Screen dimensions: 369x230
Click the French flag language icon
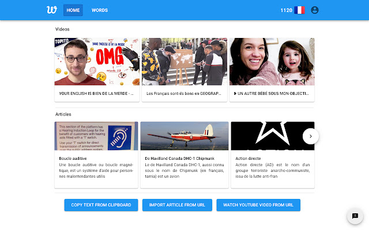pos(299,10)
